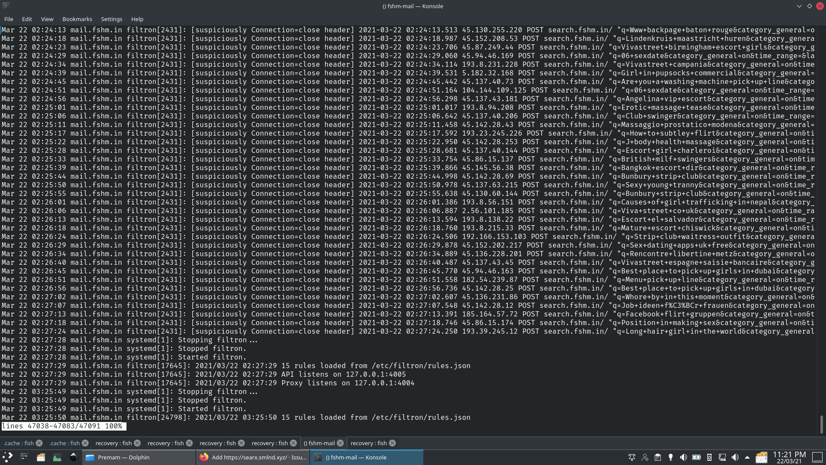The image size is (826, 465).
Task: Click the line position indicator at pager bottom
Action: 63,426
